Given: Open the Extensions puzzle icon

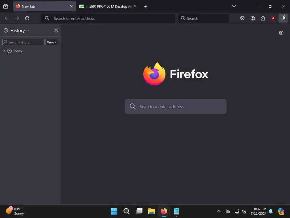Looking at the screenshot, I should tap(263, 18).
